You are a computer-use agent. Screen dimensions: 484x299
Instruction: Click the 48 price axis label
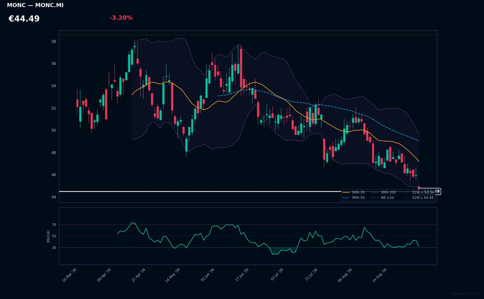tap(54, 153)
